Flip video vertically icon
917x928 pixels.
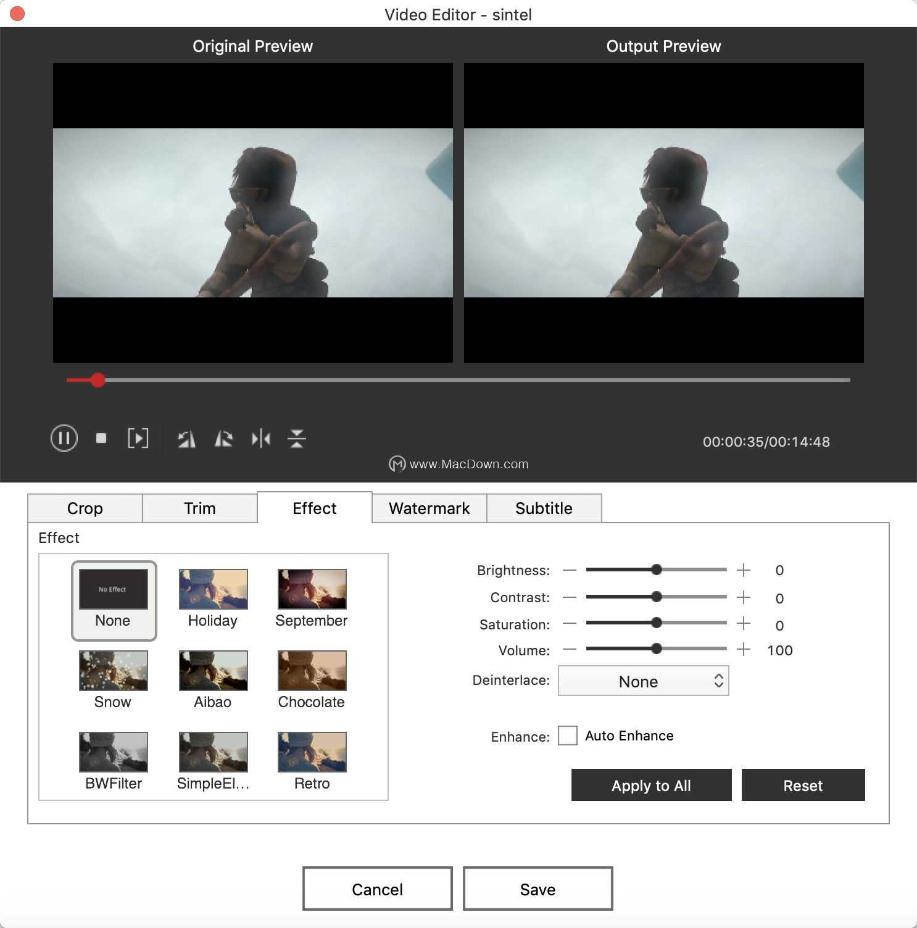tap(297, 439)
